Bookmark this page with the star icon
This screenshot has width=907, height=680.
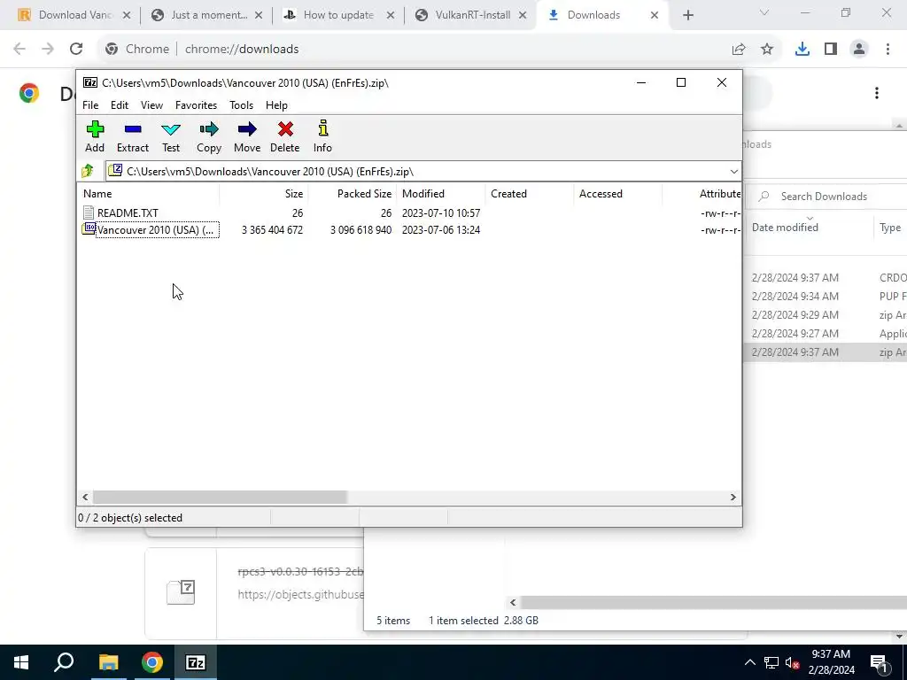coord(767,50)
